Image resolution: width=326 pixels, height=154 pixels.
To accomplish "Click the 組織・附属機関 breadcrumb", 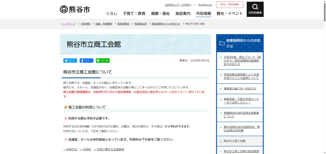I will coord(104,24).
